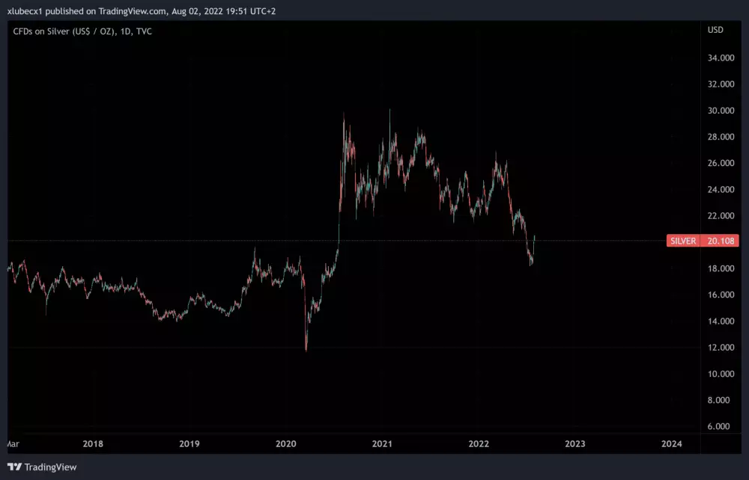Click the 2020 label on time axis
This screenshot has height=480, width=749.
pyautogui.click(x=286, y=444)
